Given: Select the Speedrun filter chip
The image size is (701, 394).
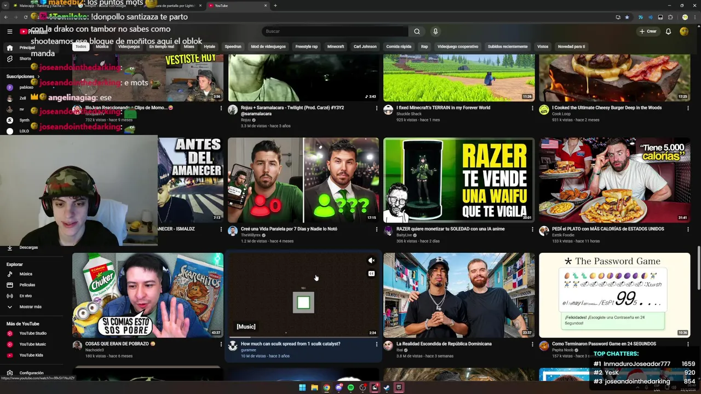Looking at the screenshot, I should (x=233, y=47).
